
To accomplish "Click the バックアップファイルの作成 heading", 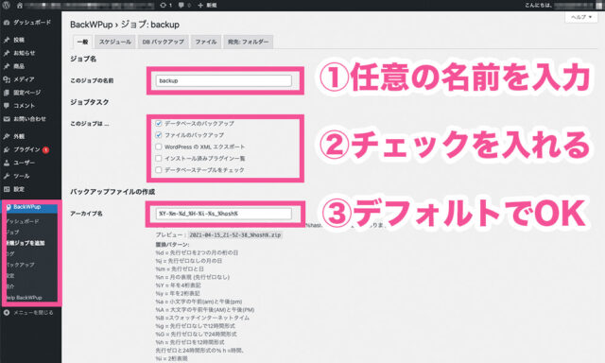I will tap(112, 192).
